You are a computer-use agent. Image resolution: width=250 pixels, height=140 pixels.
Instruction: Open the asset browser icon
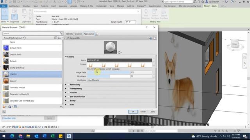tap(15, 107)
